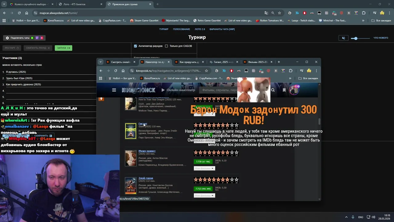Expand hidden bookmarks chevron in back browser
The height and width of the screenshot is (222, 394).
[363, 21]
